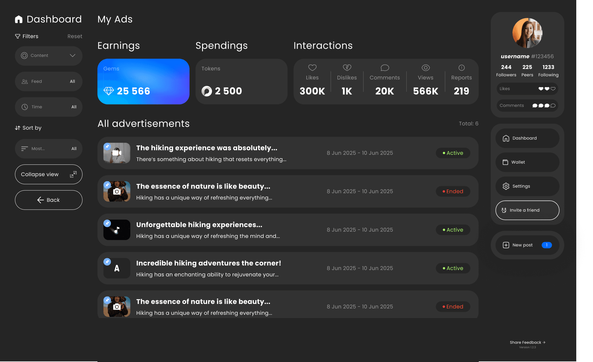
Task: Click the home icon beside Dashboard title
Action: pyautogui.click(x=19, y=19)
